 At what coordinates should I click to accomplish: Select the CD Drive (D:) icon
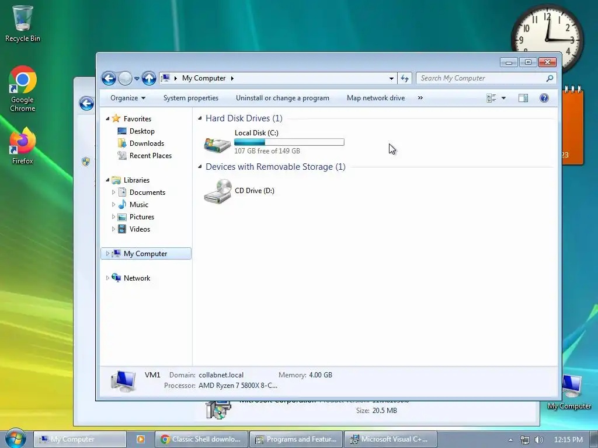tap(218, 191)
